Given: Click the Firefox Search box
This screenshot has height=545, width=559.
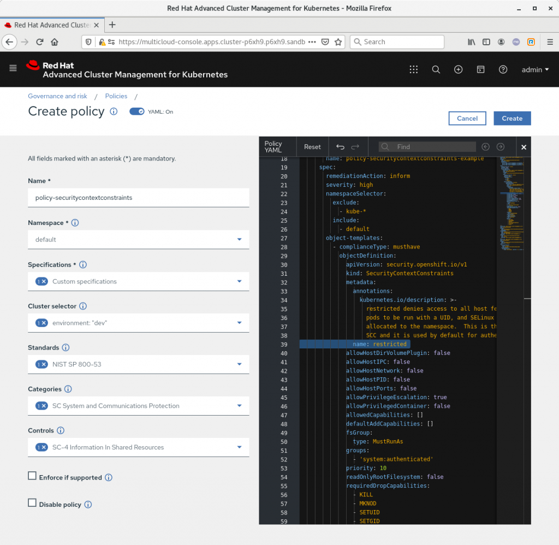Looking at the screenshot, I should (397, 42).
